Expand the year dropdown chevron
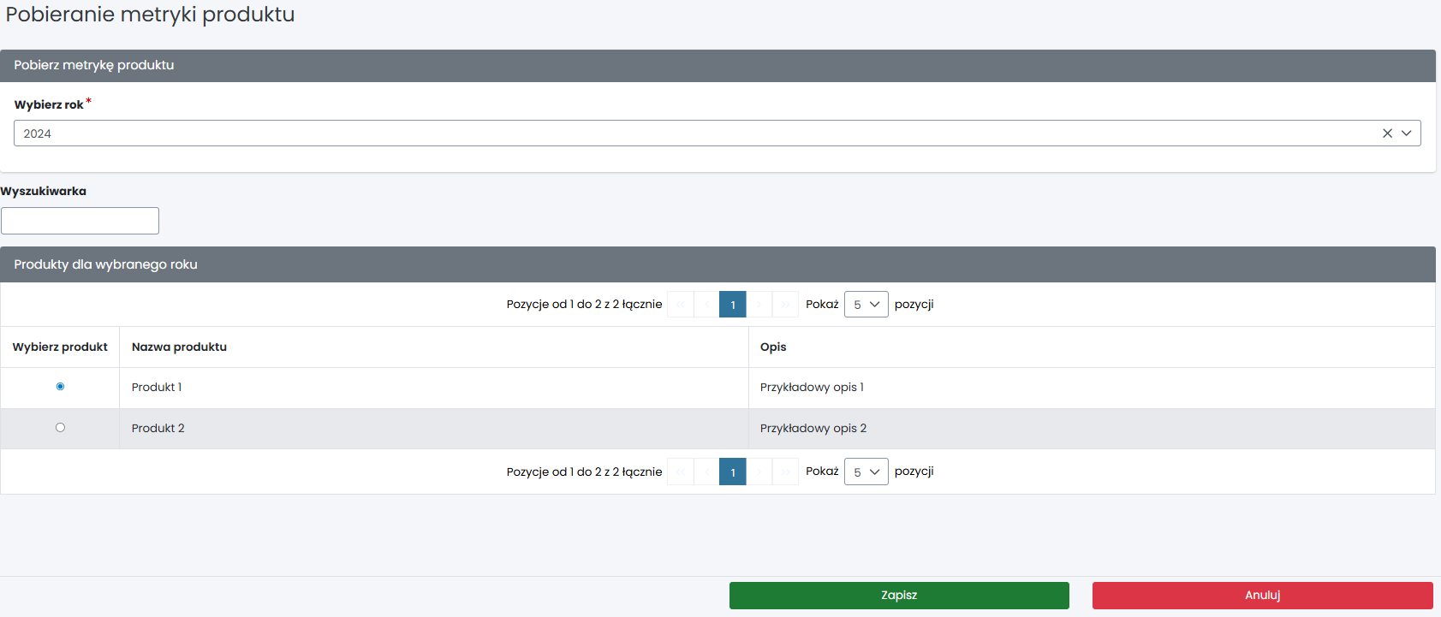The image size is (1441, 617). (x=1406, y=133)
